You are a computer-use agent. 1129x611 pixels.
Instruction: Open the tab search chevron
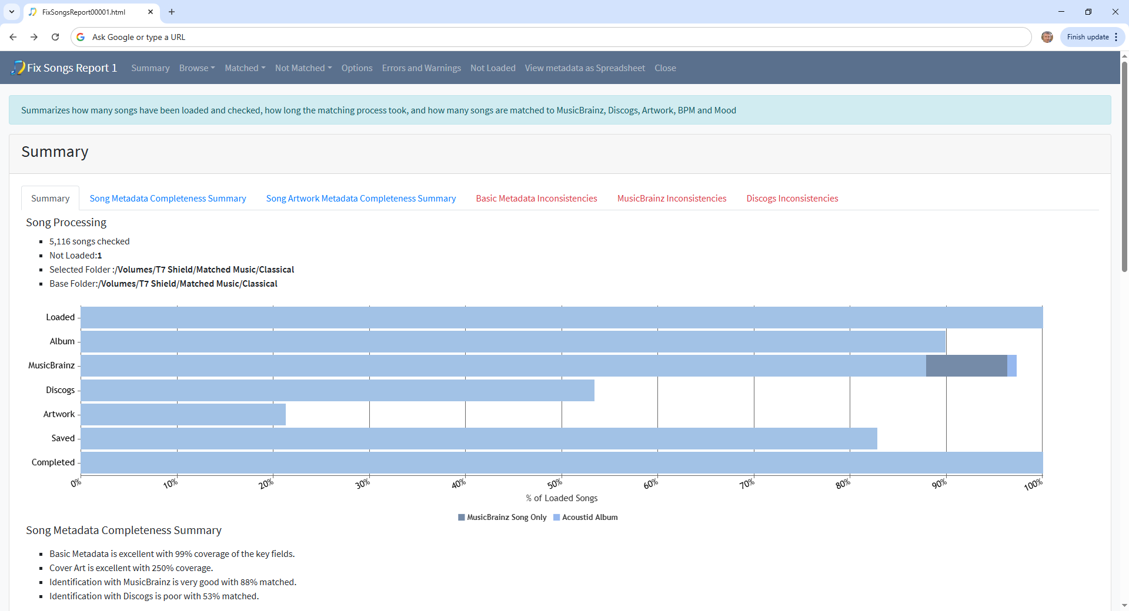click(x=12, y=12)
